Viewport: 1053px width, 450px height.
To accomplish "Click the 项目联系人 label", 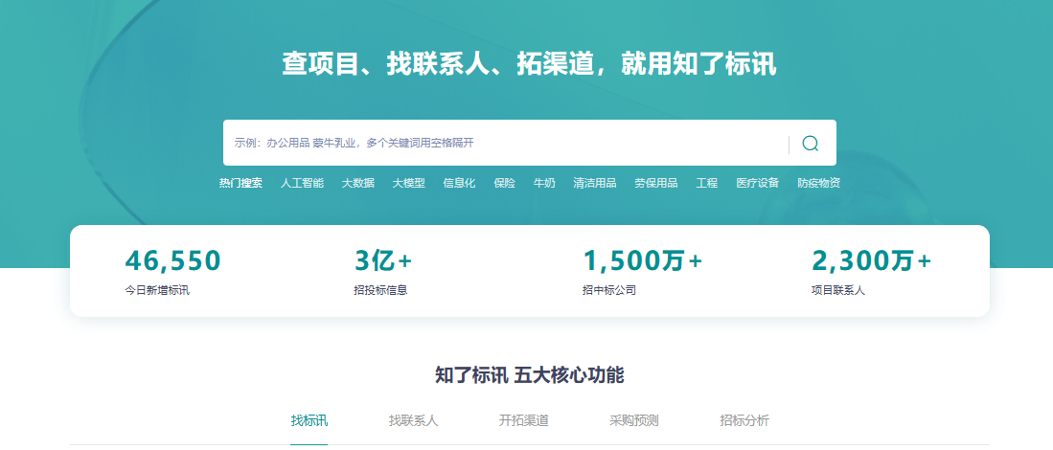I will (838, 291).
